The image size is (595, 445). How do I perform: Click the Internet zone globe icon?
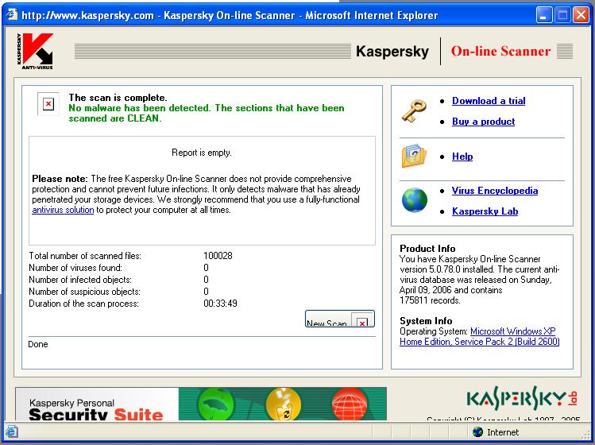[x=477, y=432]
